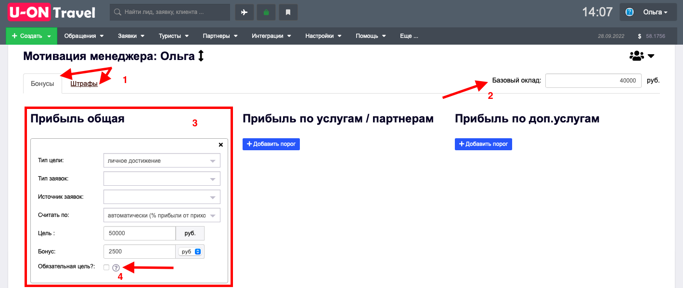Open the Источник заявок dropdown
Screen dimensions: 683x288
pos(162,197)
